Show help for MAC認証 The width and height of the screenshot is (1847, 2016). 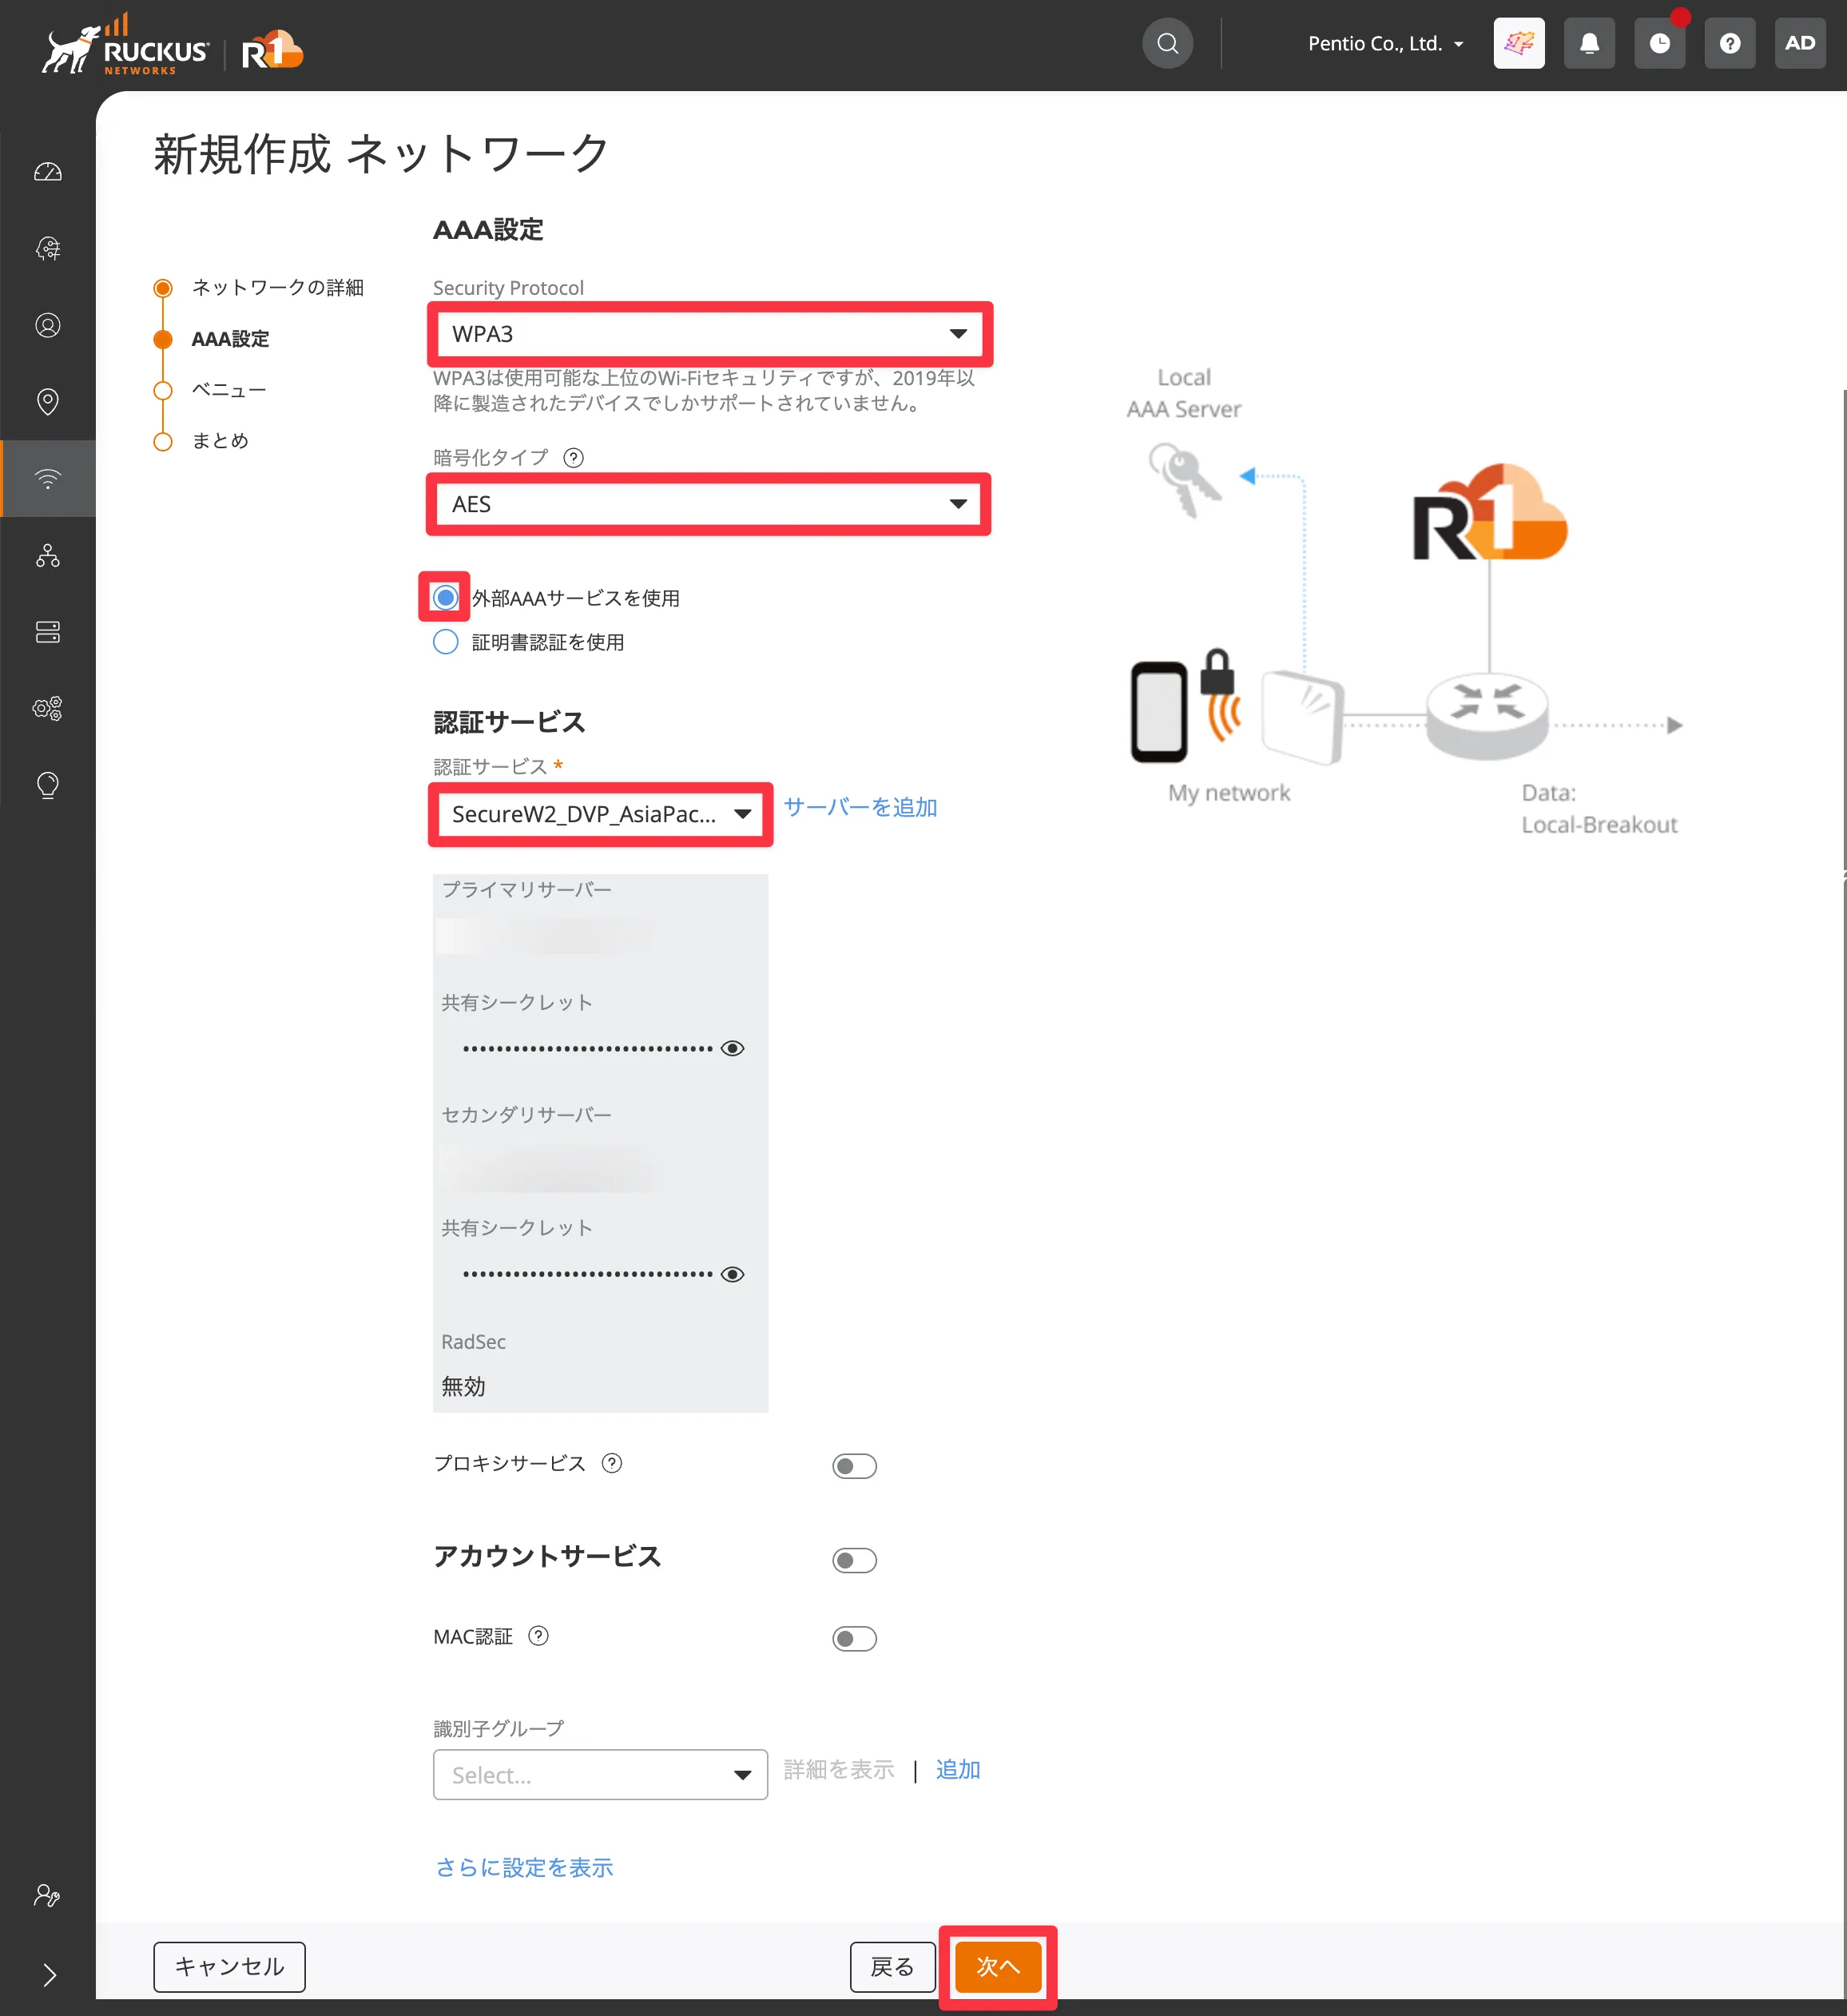(x=538, y=1636)
